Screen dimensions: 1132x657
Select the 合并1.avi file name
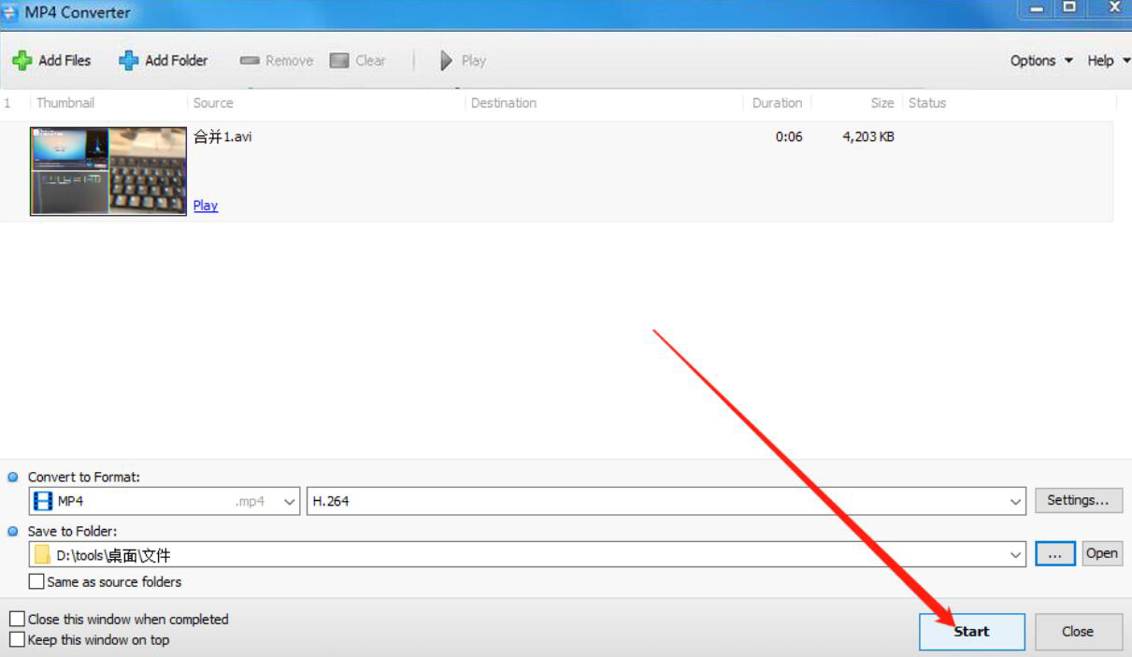pos(222,136)
